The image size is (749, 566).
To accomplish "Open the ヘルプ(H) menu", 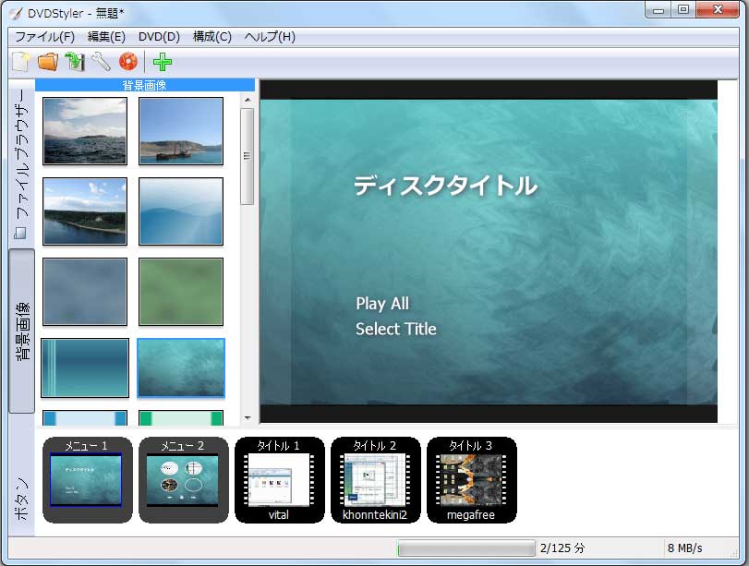I will 270,37.
